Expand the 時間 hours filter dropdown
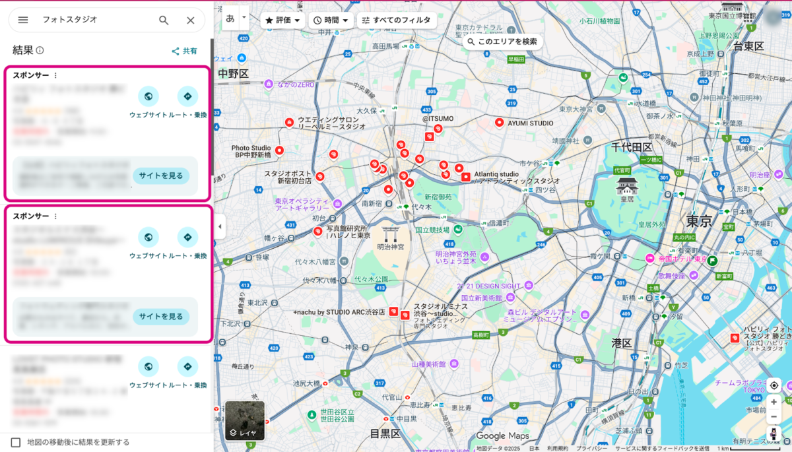The image size is (792, 452). pyautogui.click(x=331, y=20)
